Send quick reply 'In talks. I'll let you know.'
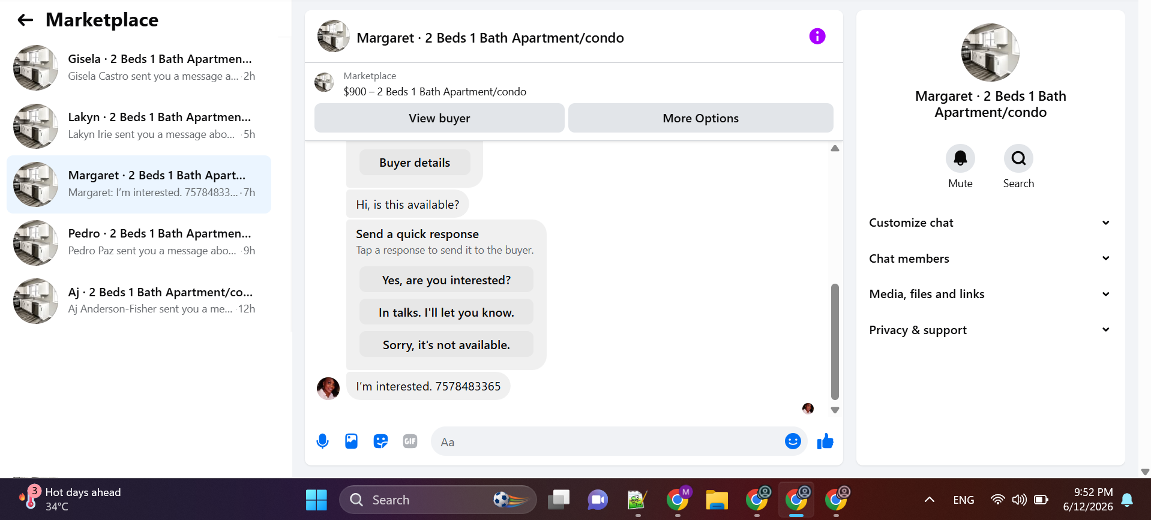The image size is (1151, 520). [446, 312]
